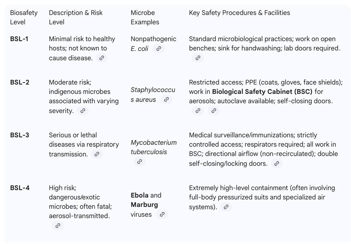Open the source link after "varying severity."
Image resolution: width=351 pixels, height=244 pixels.
point(83,111)
